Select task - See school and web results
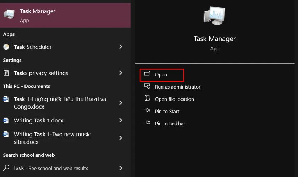This screenshot has height=177, width=298. tap(65, 168)
